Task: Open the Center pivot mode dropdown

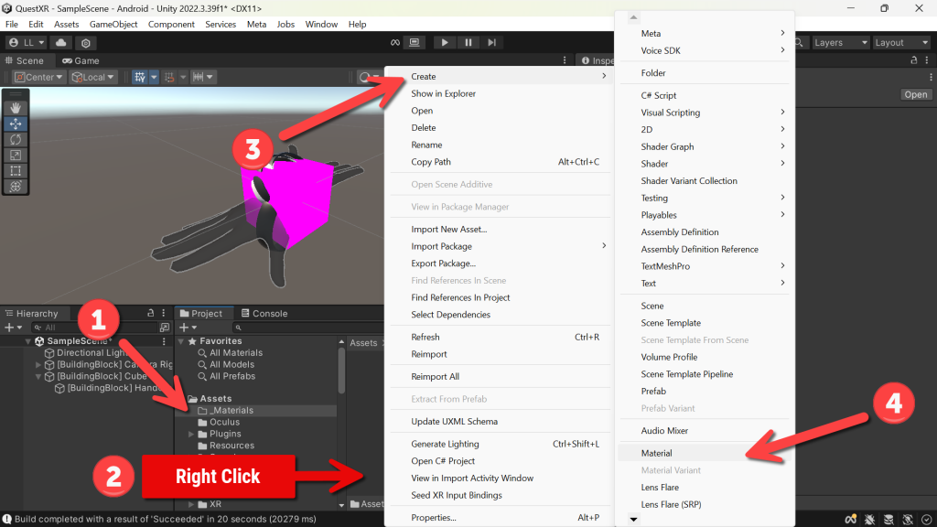Action: point(38,77)
